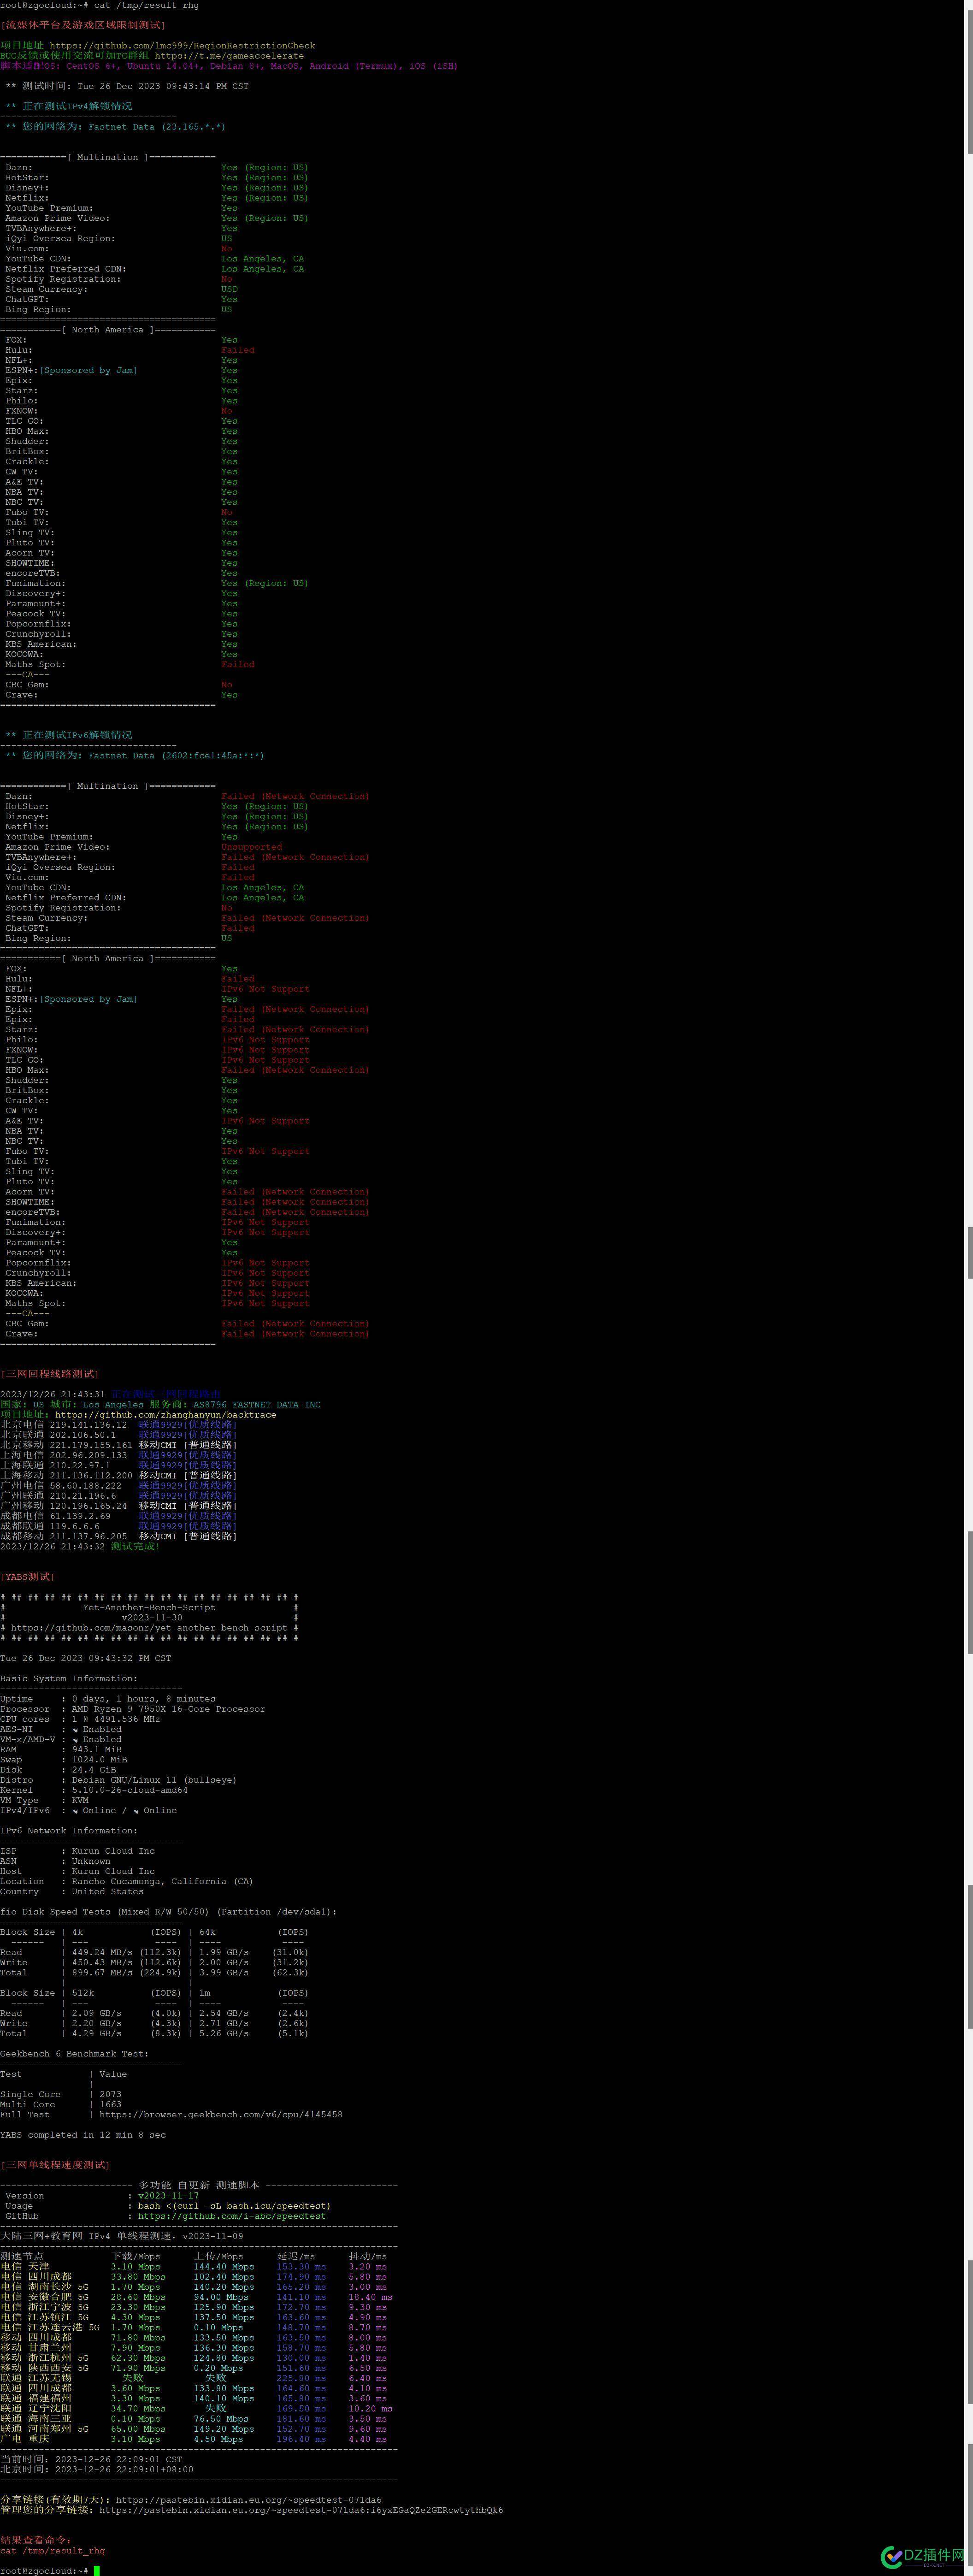The width and height of the screenshot is (973, 2576).
Task: Select distro text 'Debian GNU/Linux 11 (bullseye)'
Action: [x=154, y=1780]
